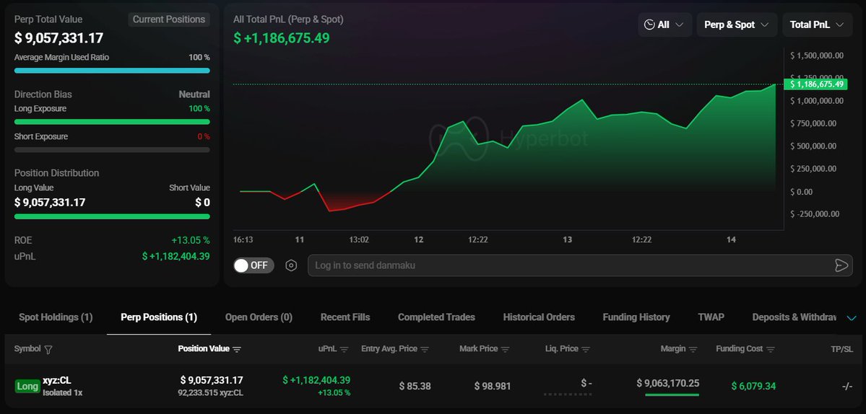Click the Funding Cost sort icon

click(771, 350)
